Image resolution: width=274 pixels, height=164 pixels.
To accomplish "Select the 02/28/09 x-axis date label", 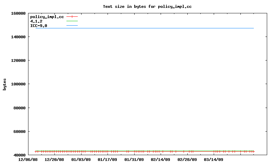I will 187,160.
